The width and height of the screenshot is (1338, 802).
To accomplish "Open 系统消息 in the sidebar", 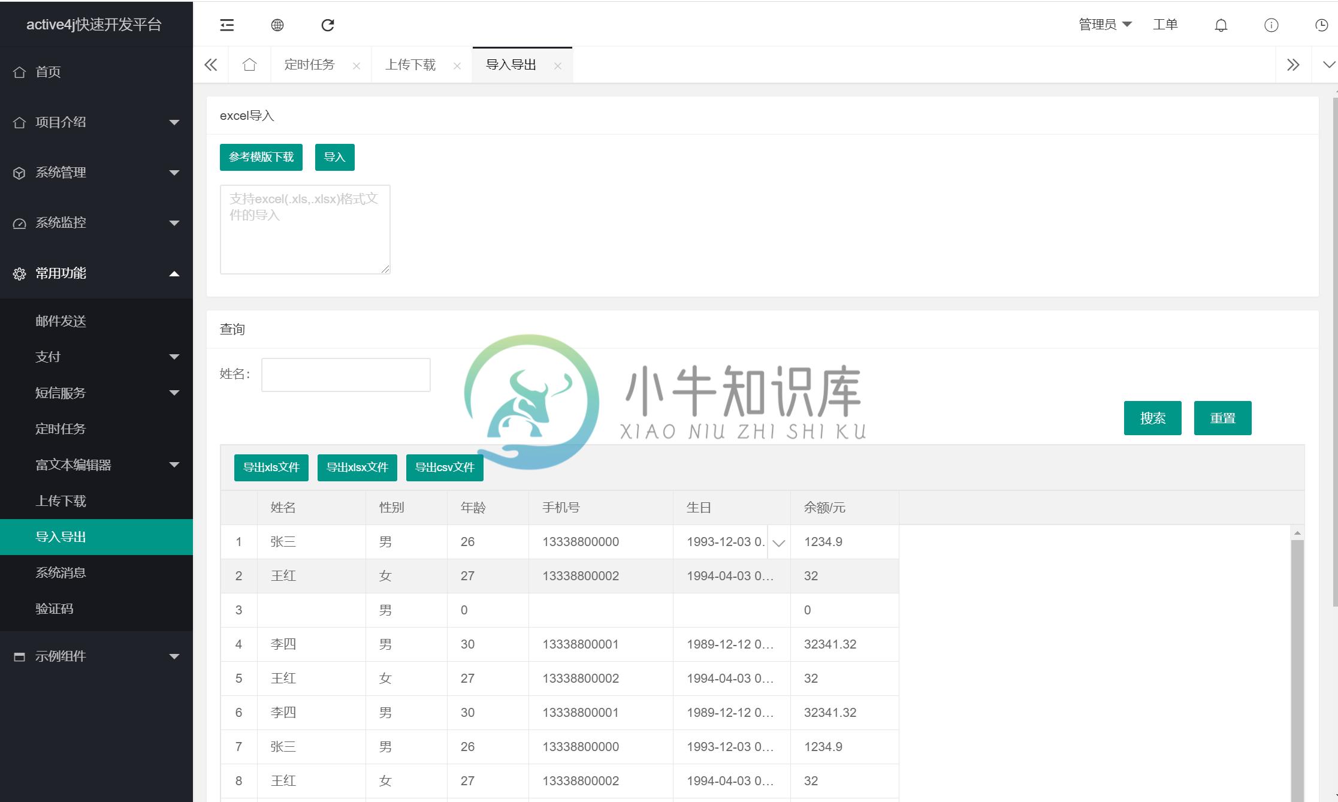I will (96, 573).
